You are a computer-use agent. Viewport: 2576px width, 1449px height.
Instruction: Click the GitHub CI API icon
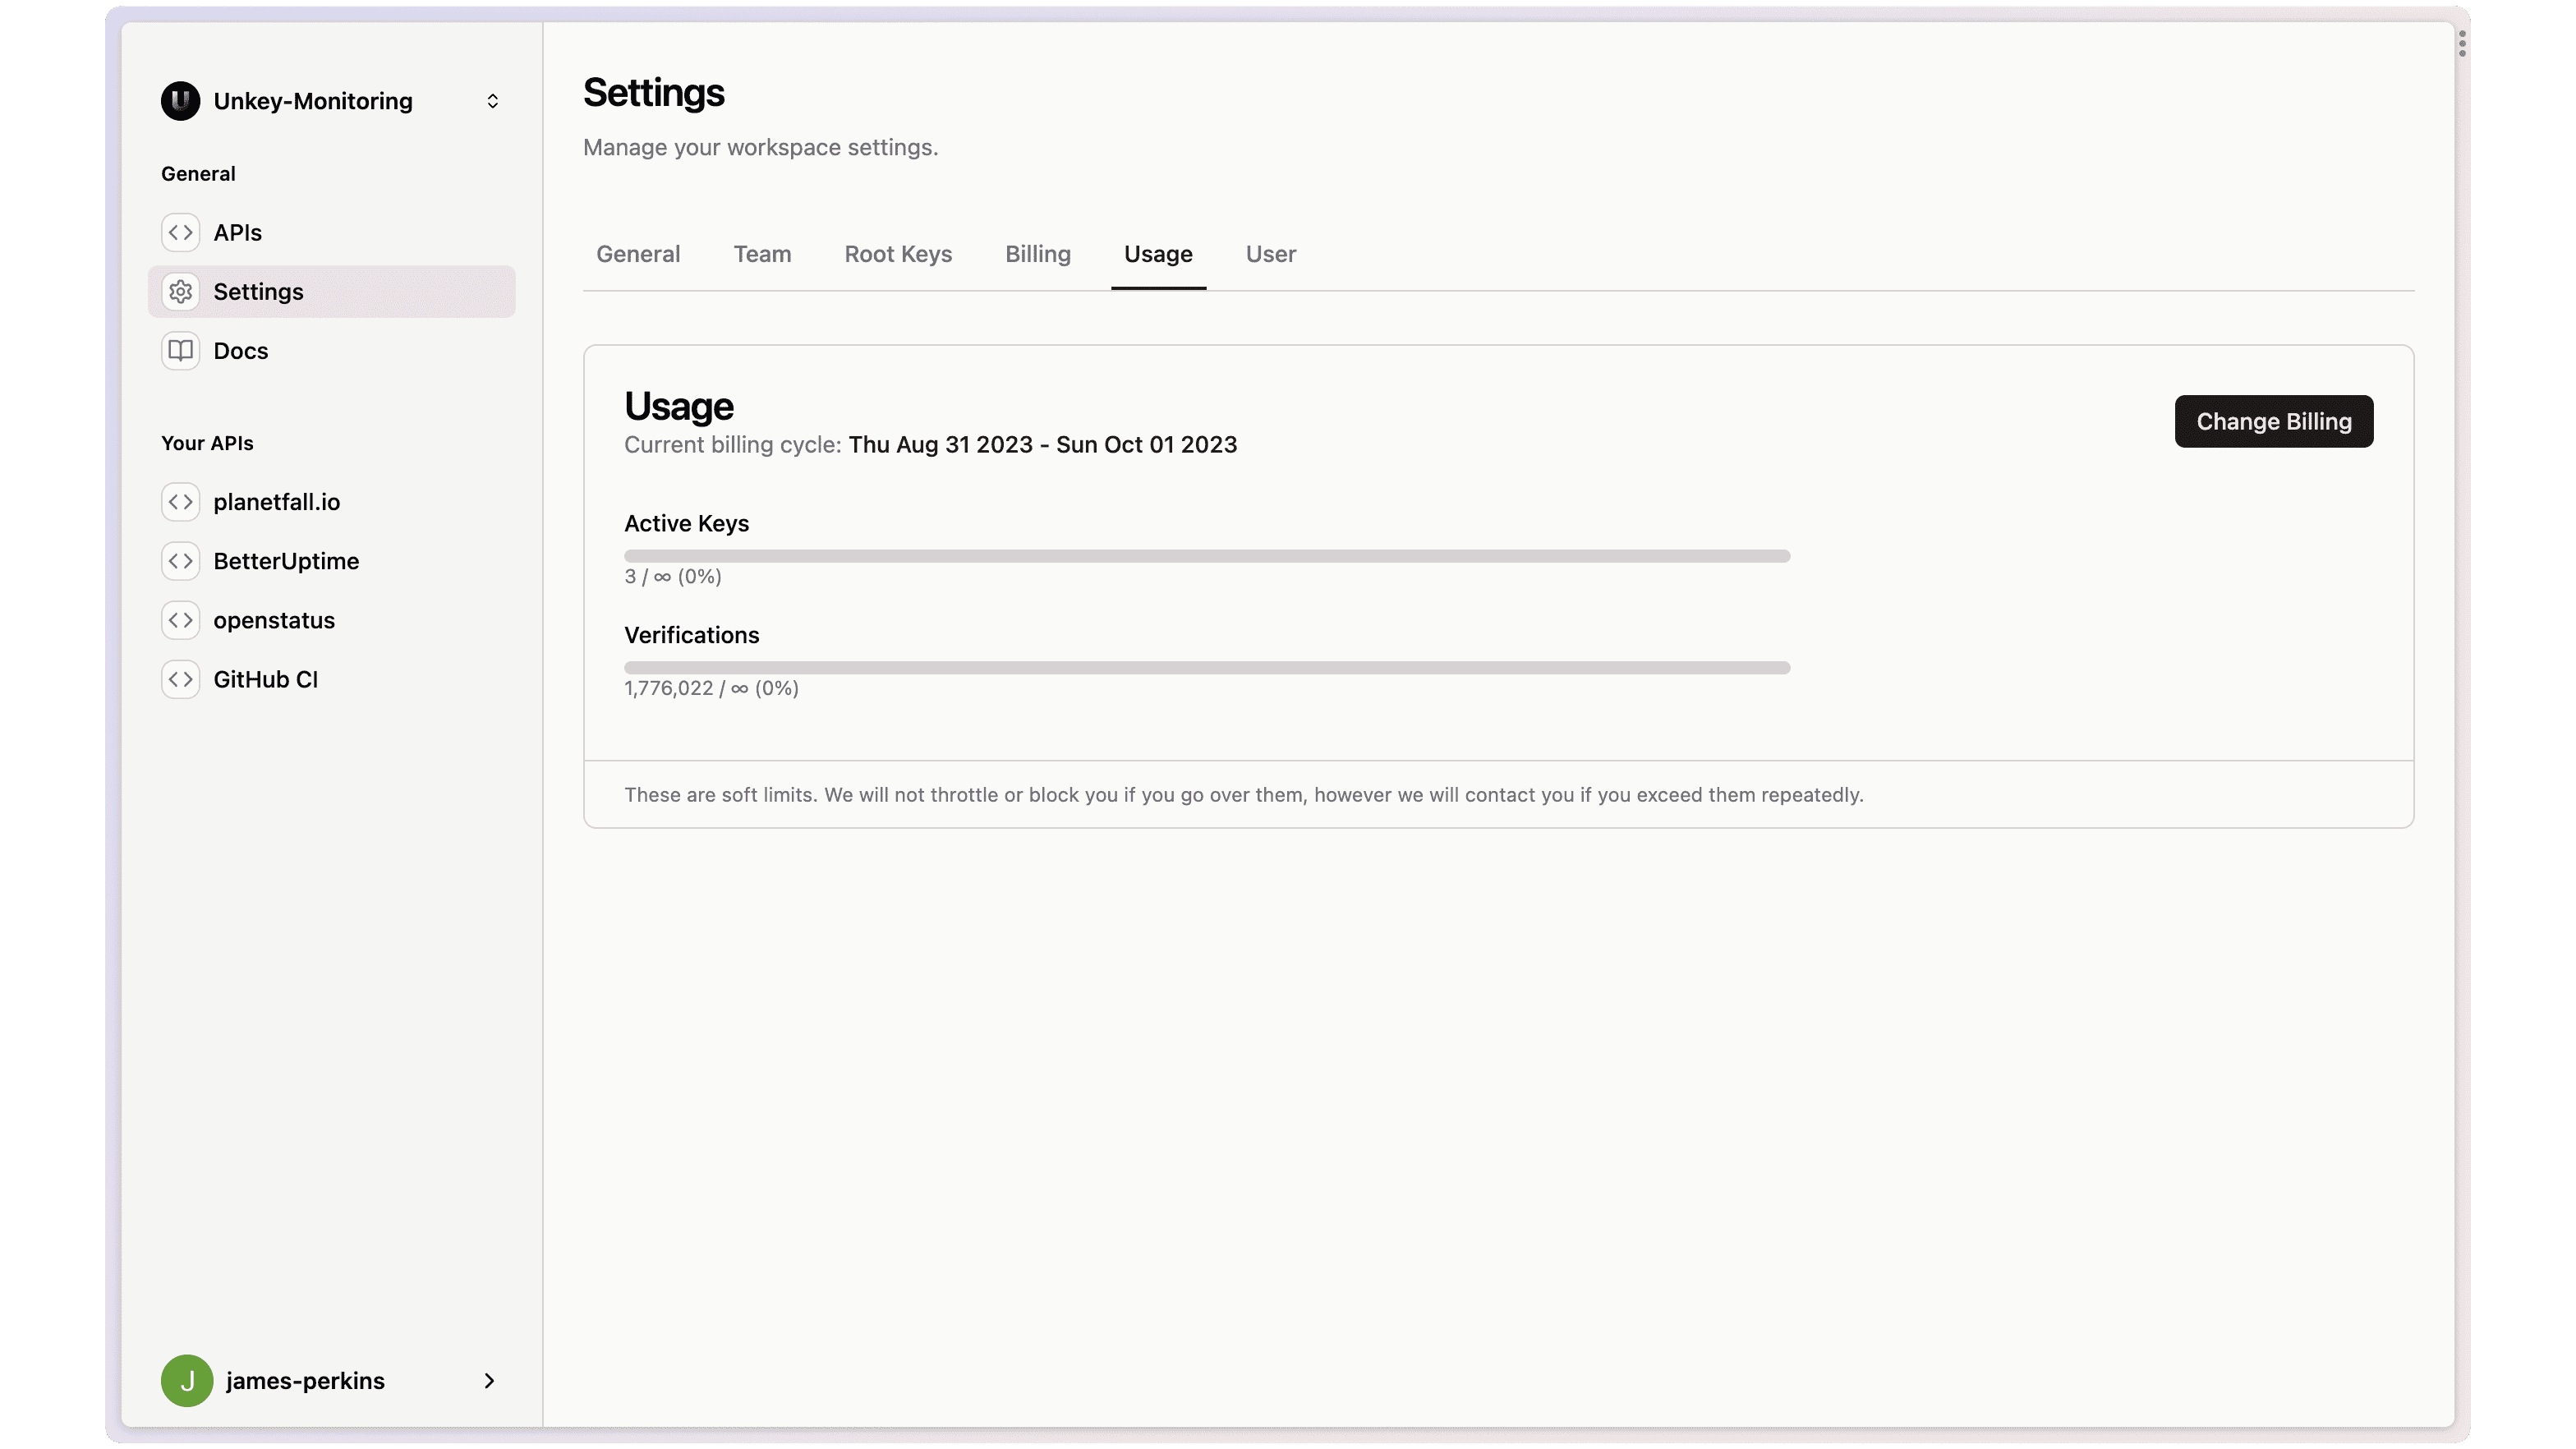point(180,680)
